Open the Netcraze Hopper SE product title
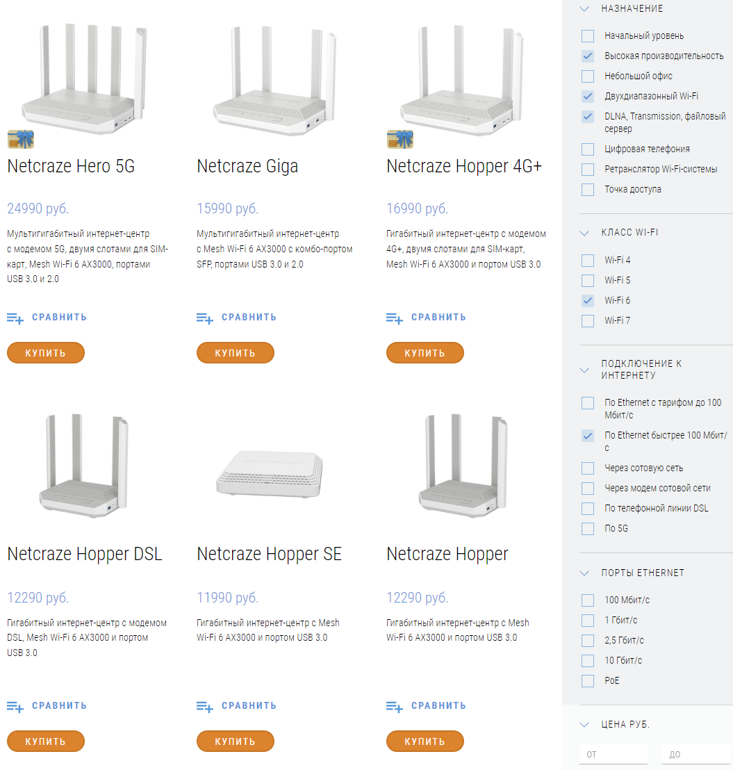The image size is (733, 770). tap(269, 554)
